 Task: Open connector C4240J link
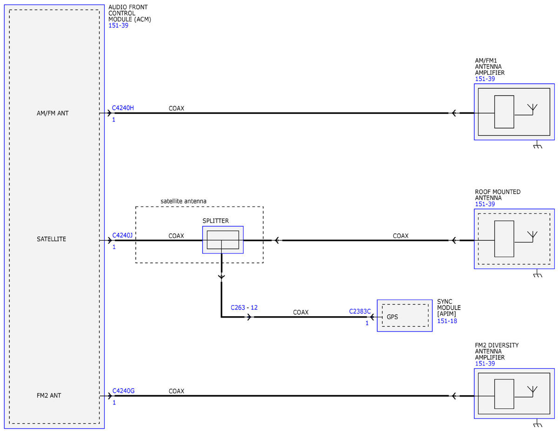click(x=122, y=236)
